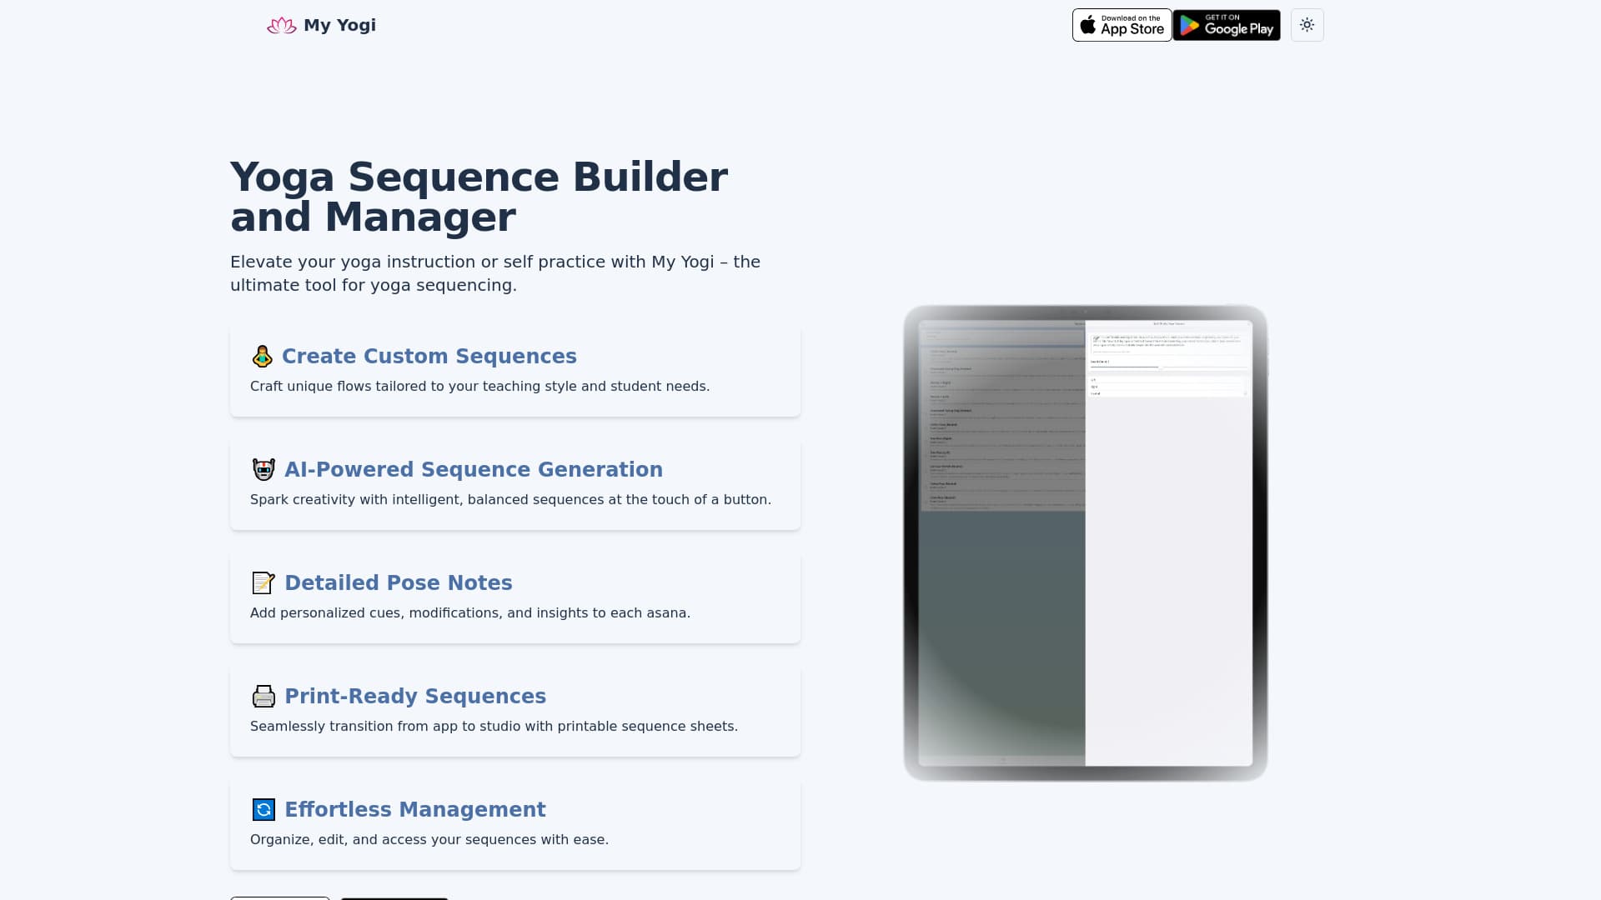This screenshot has height=900, width=1601.
Task: Click the My Yogi brand name
Action: click(339, 25)
